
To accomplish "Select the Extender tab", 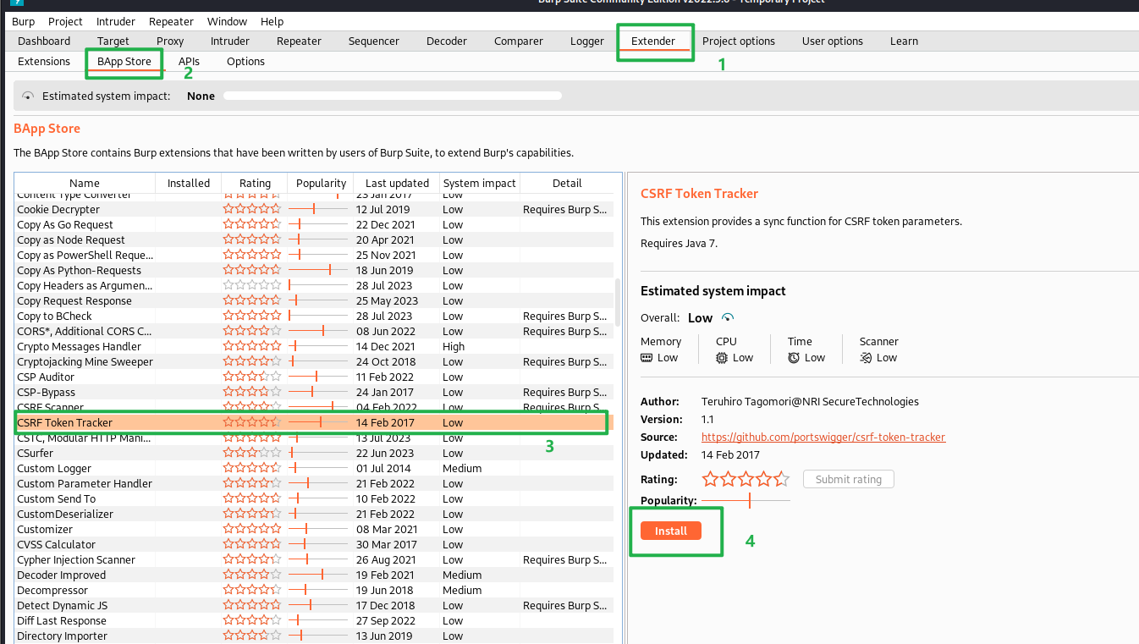I will 653,41.
